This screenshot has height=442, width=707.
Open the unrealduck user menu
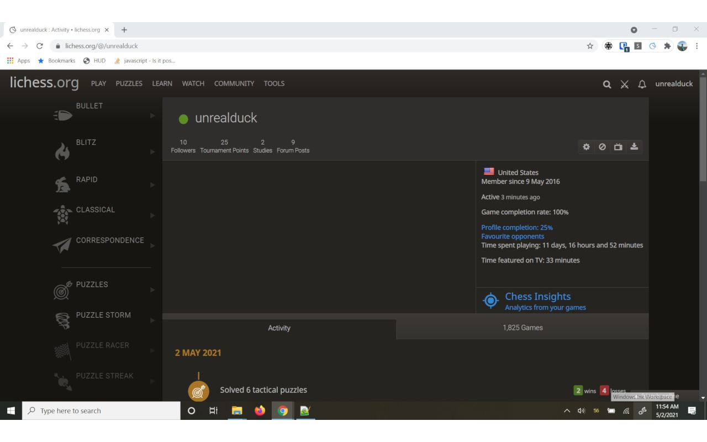pos(674,84)
